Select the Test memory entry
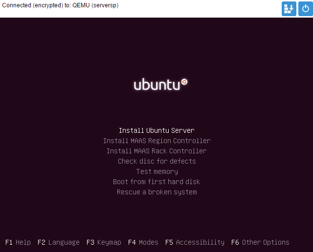The width and height of the screenshot is (313, 252). coord(156,171)
